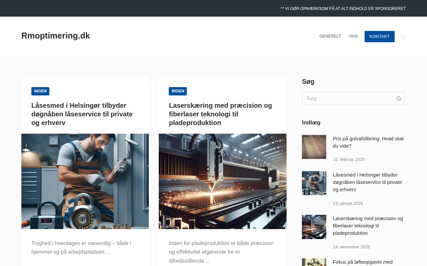Click the sponsored content notice in top bar
This screenshot has width=427, height=266.
click(x=343, y=9)
